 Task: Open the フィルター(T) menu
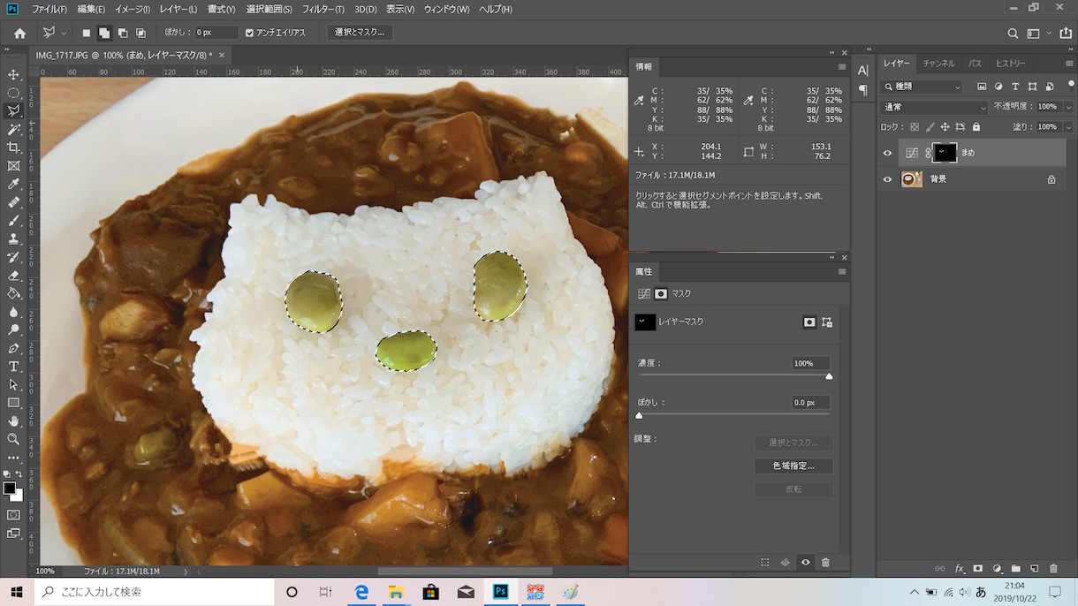[323, 9]
